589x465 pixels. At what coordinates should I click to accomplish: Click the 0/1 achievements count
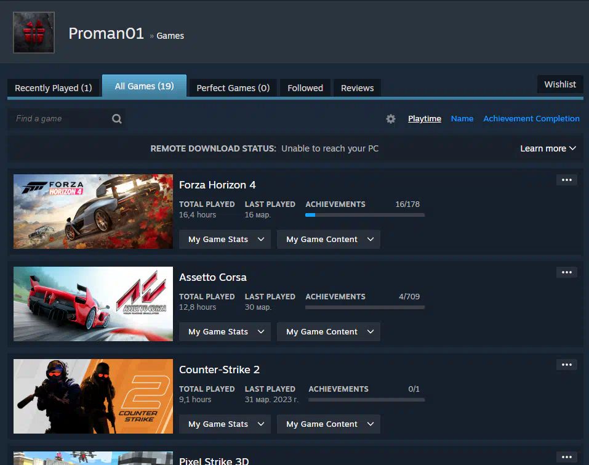(414, 389)
